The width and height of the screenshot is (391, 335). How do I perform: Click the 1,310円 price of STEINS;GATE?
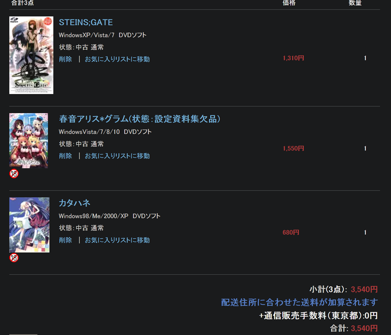[x=293, y=58]
